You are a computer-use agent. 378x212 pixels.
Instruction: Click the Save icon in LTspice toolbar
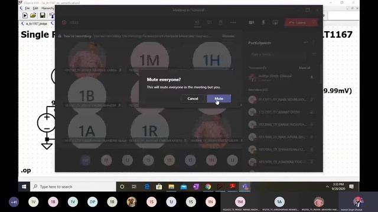pyautogui.click(x=43, y=16)
